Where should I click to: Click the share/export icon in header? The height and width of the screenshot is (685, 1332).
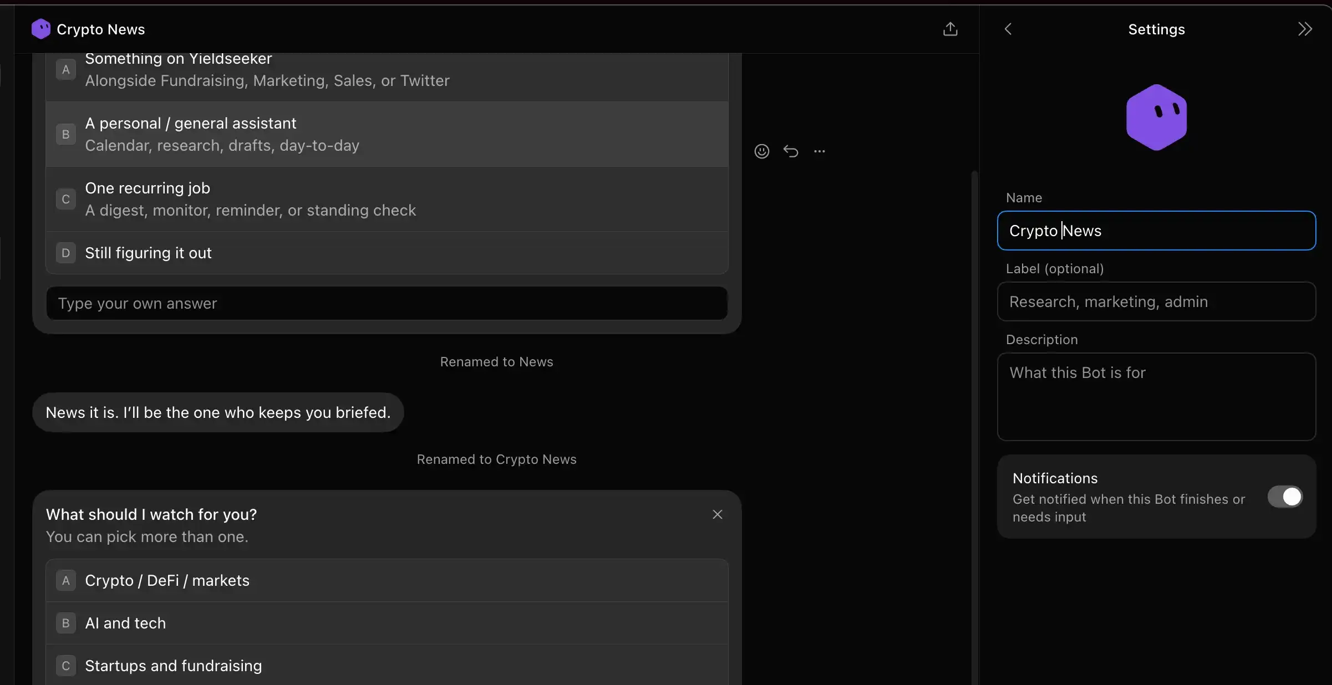pyautogui.click(x=950, y=29)
